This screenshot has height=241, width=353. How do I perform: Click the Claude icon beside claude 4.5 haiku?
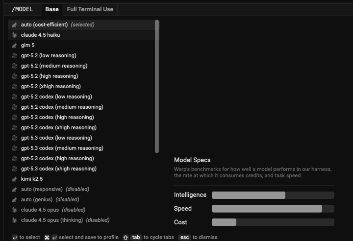14,35
